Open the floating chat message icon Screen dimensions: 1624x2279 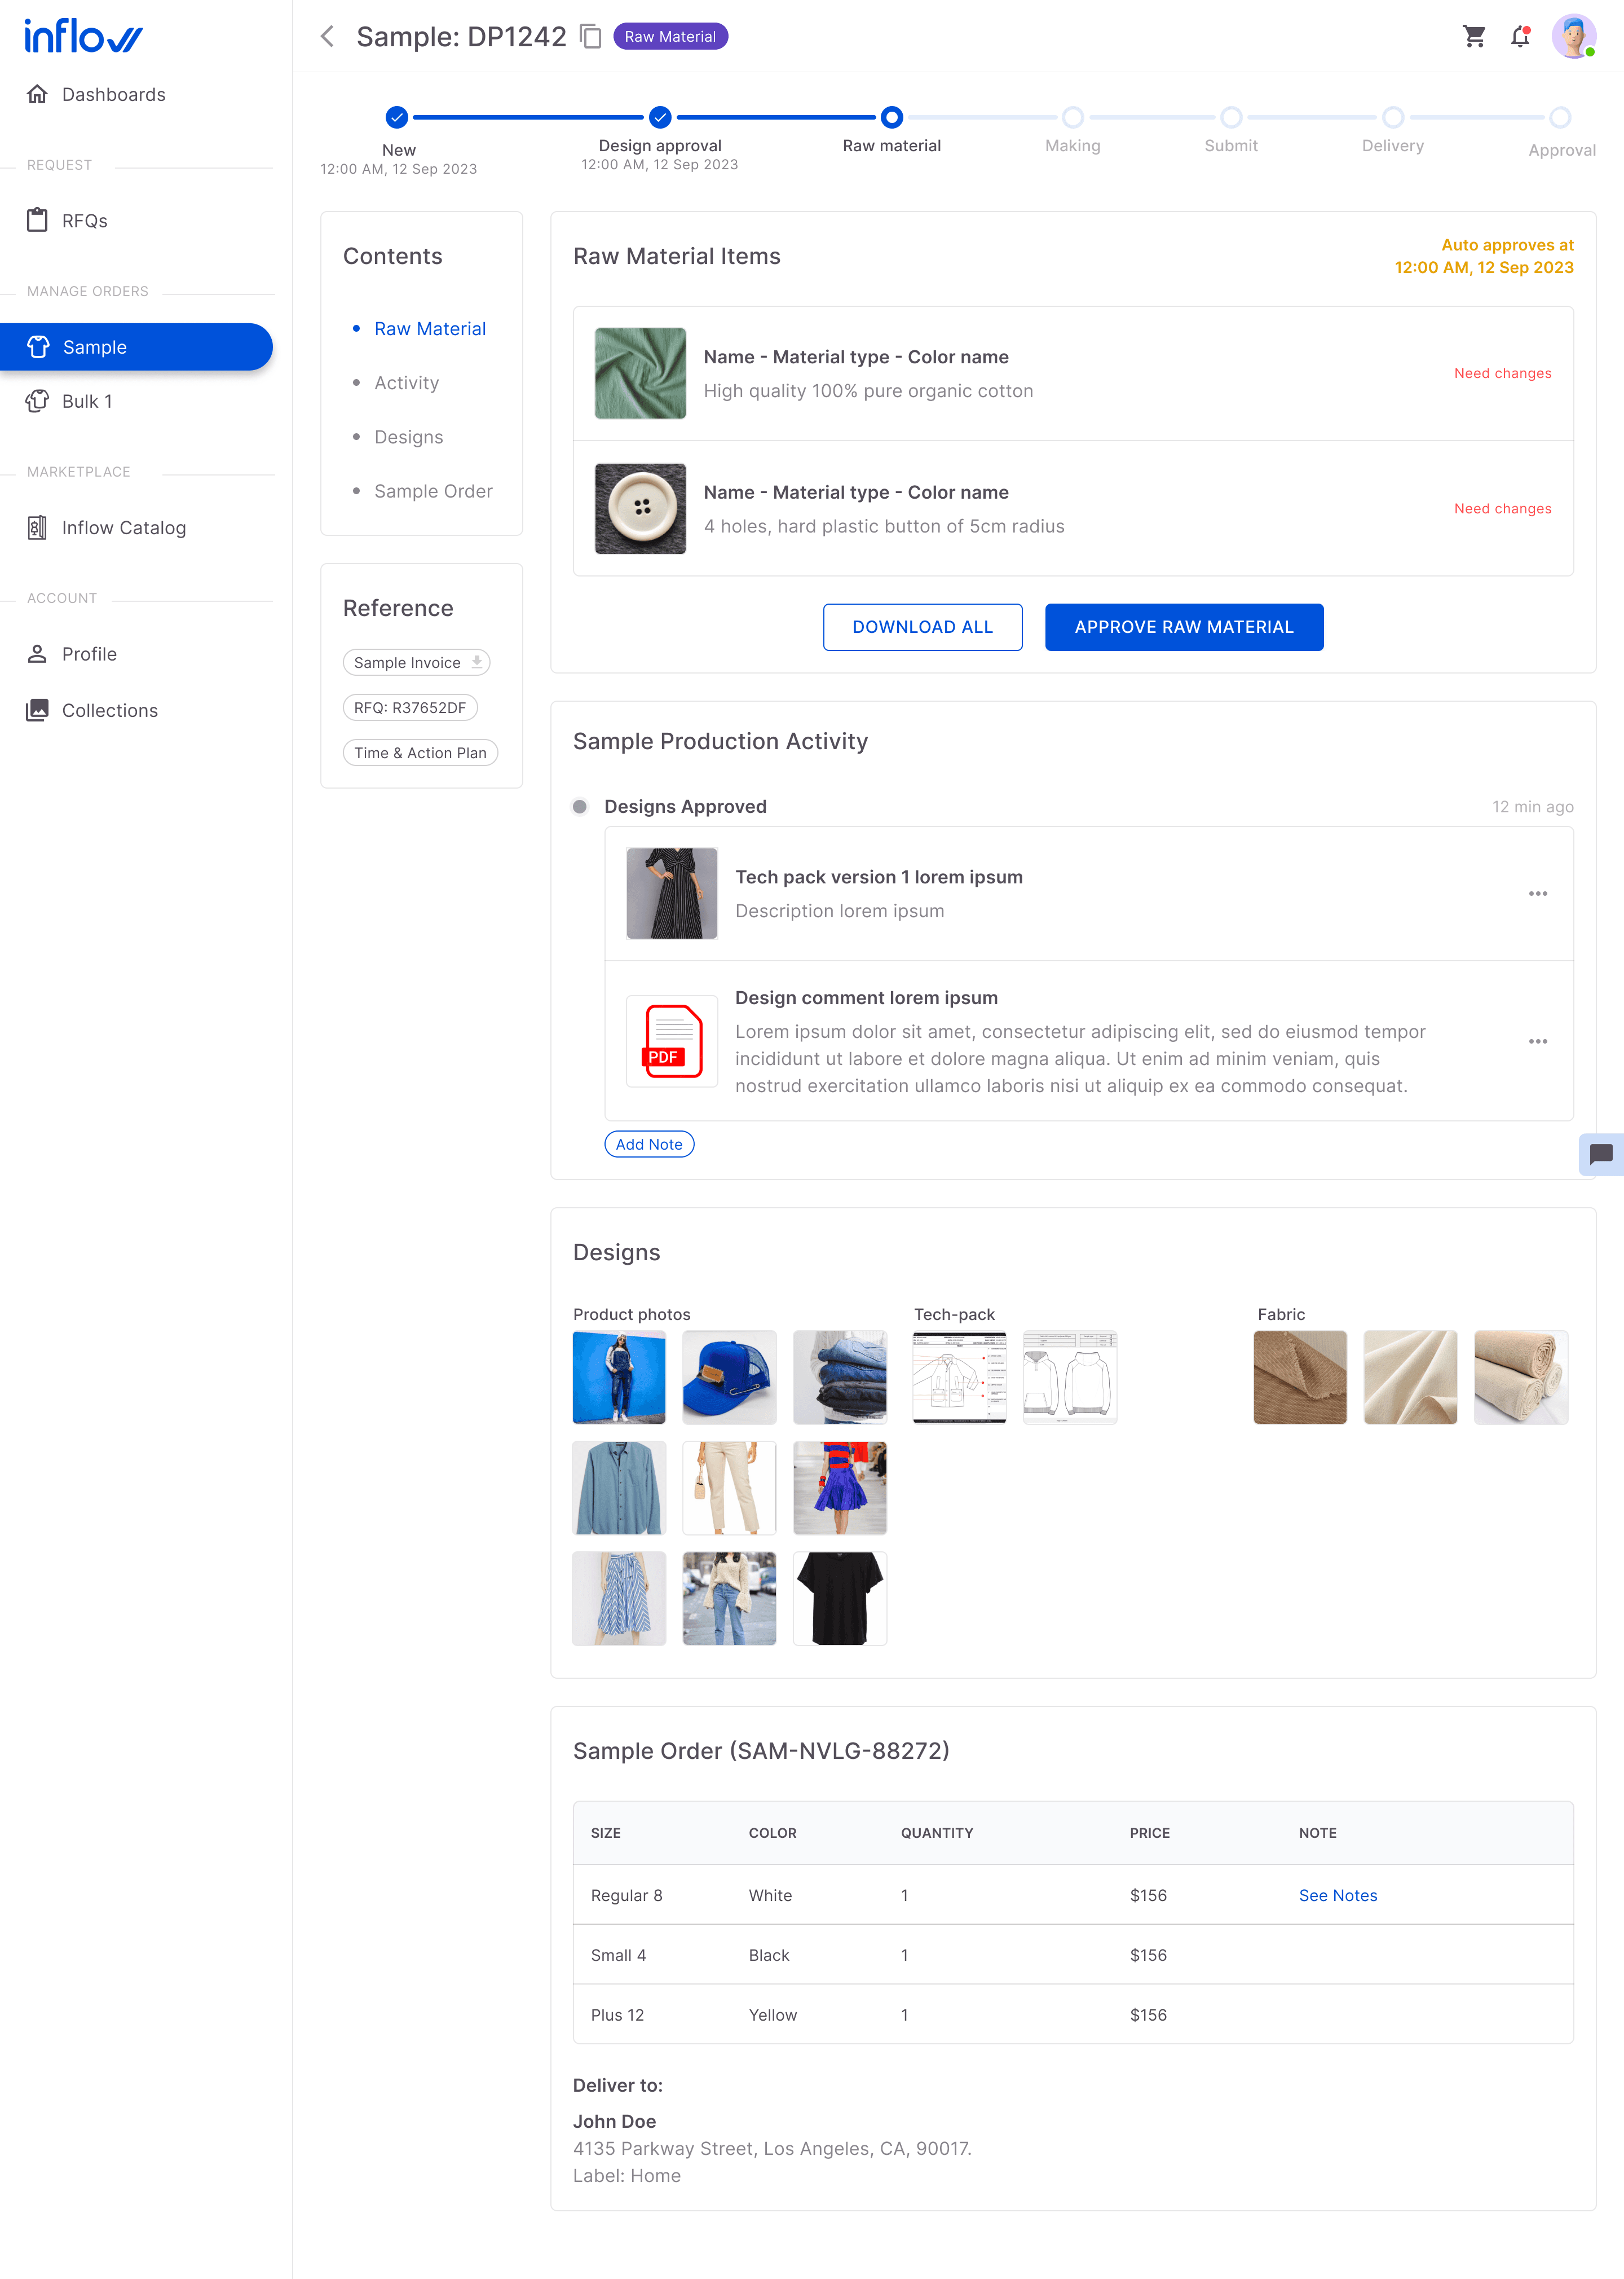pyautogui.click(x=1600, y=1154)
